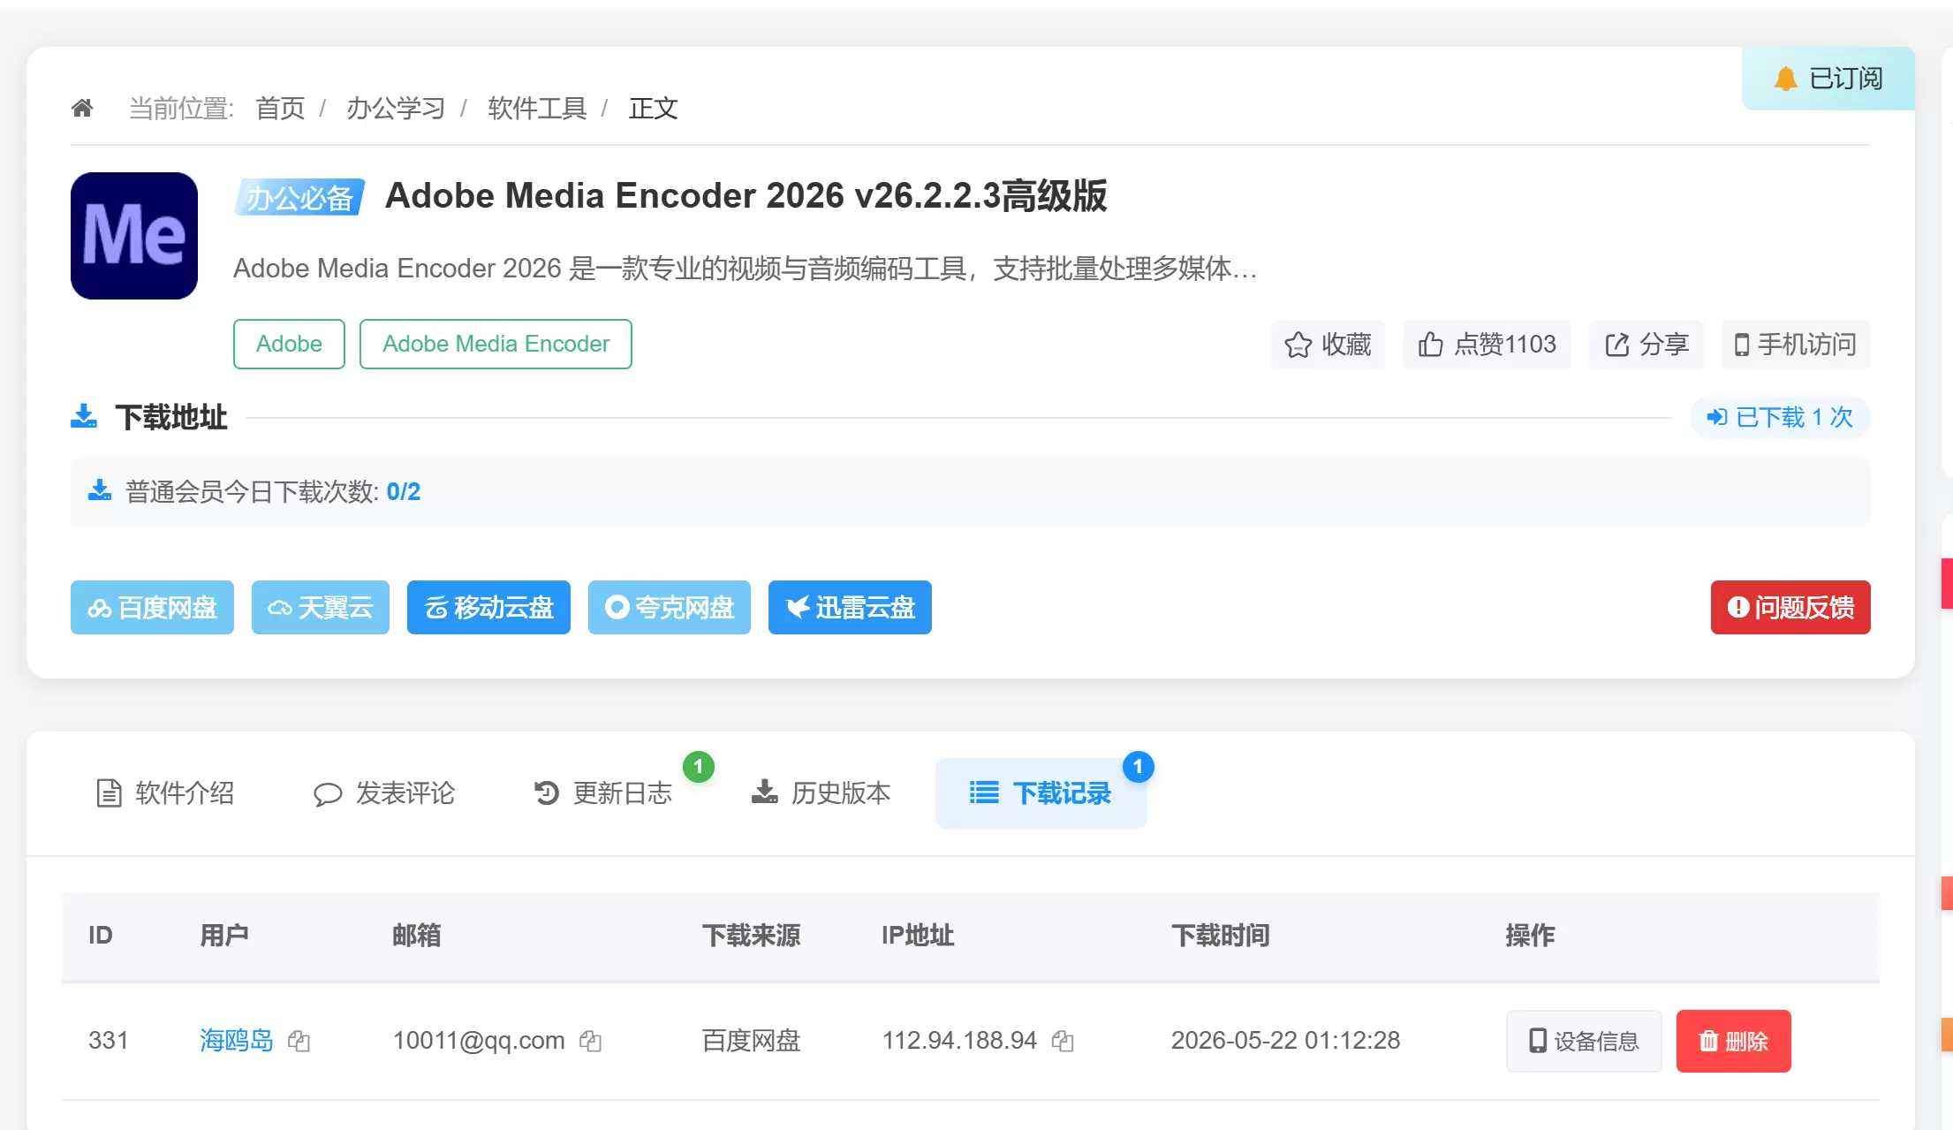Viewport: 1953px width, 1130px height.
Task: Click the 0/2 download count text
Action: 404,492
